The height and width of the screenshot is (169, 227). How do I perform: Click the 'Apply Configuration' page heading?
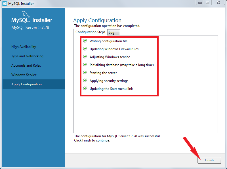click(x=97, y=20)
